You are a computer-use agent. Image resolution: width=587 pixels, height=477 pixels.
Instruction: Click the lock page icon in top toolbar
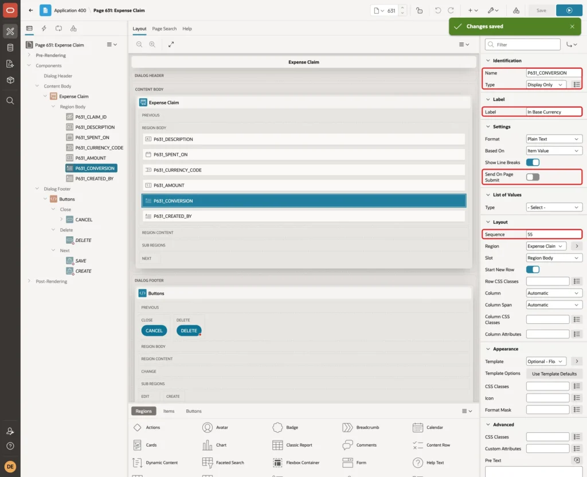pyautogui.click(x=419, y=10)
